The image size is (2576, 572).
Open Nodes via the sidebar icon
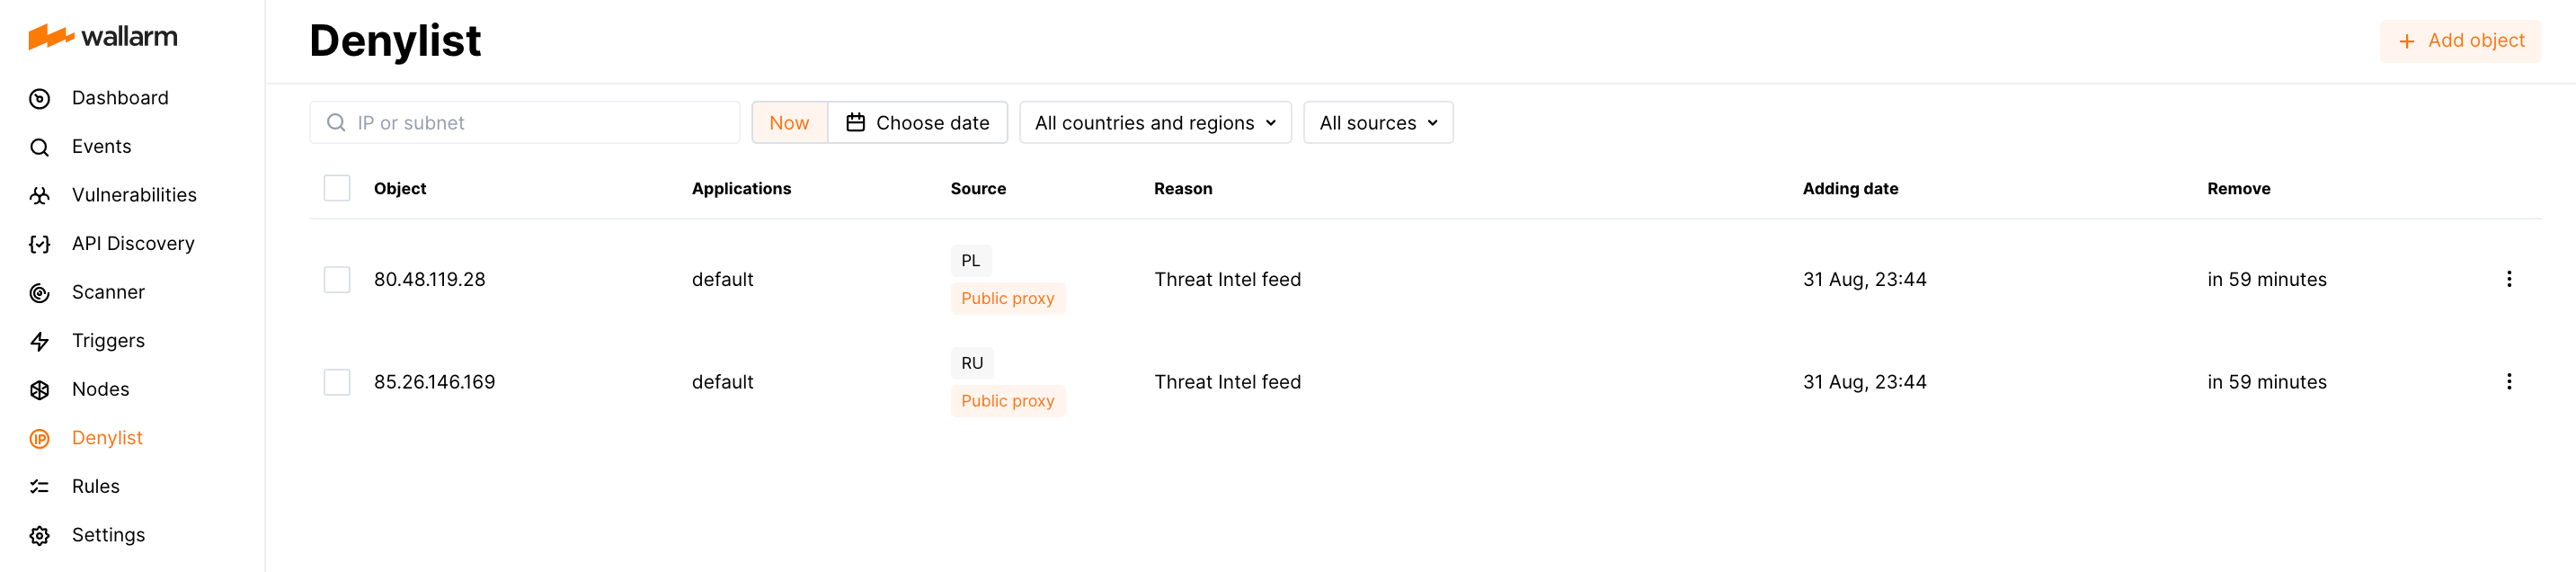[40, 388]
